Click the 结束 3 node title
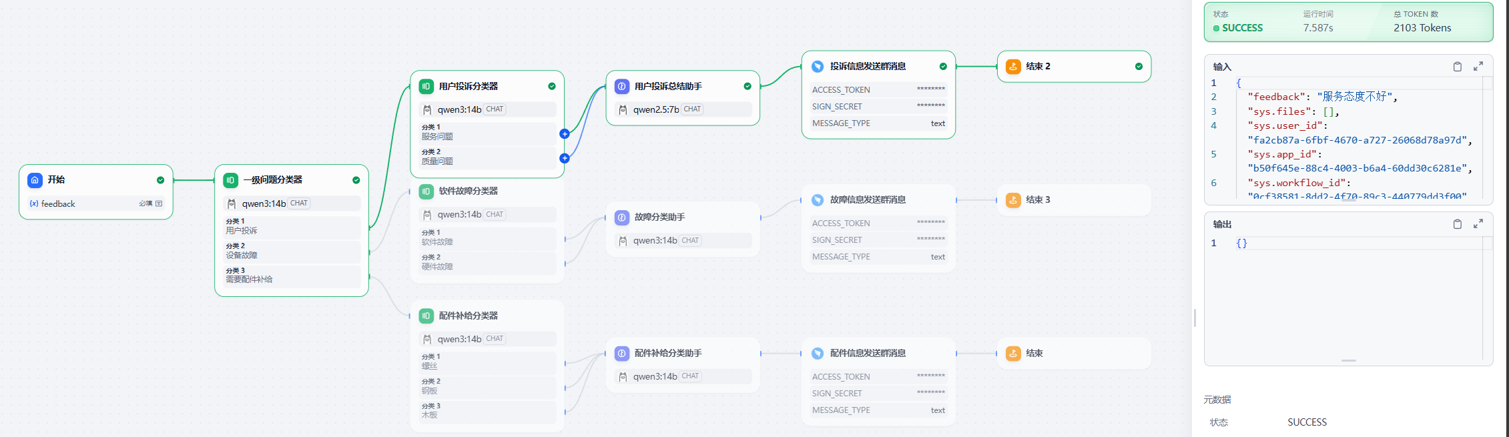This screenshot has width=1509, height=437. [1038, 200]
